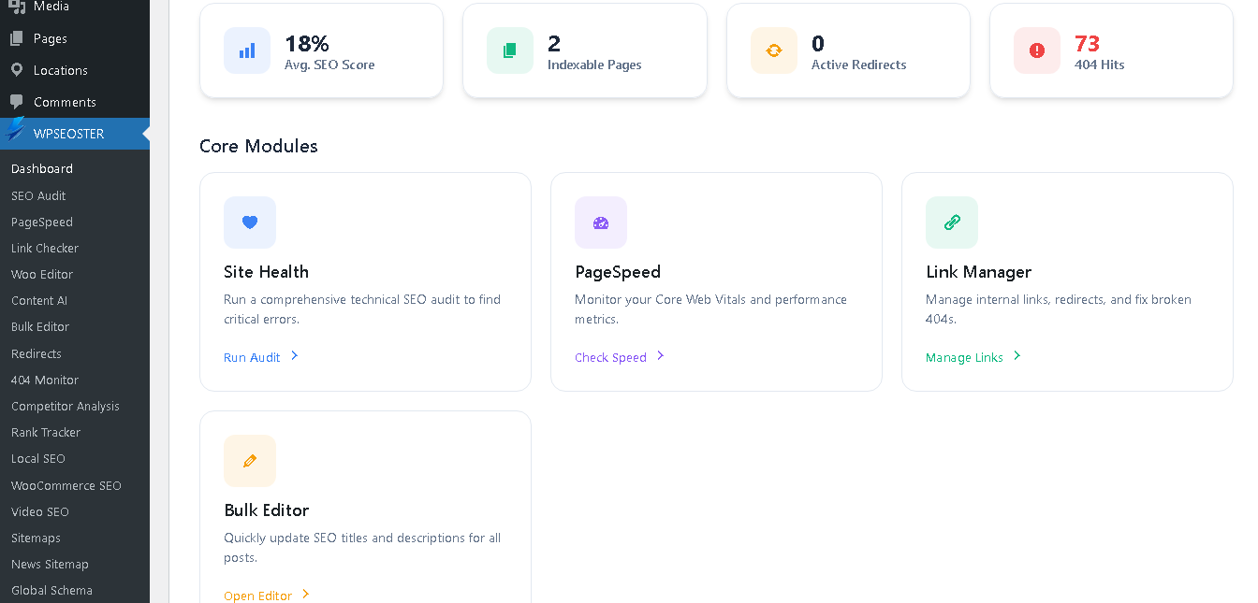Image resolution: width=1258 pixels, height=603 pixels.
Task: Open the 404 Monitor menu item
Action: click(x=44, y=380)
